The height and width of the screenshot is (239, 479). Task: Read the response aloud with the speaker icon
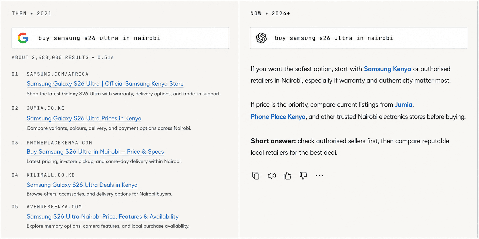[272, 176]
